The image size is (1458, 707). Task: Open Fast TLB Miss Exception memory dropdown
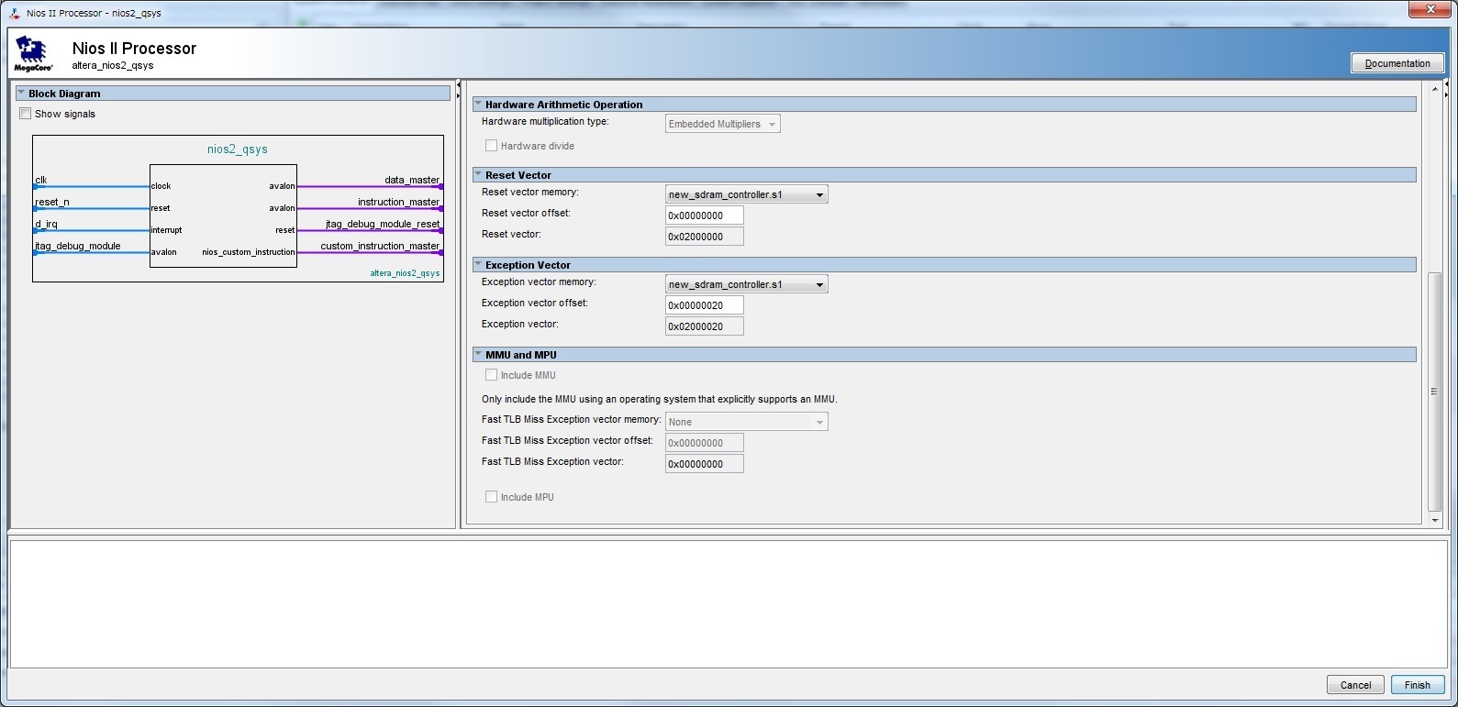[746, 422]
